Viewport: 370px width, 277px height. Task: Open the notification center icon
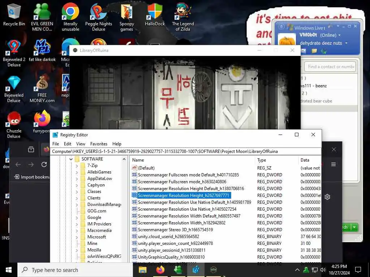pos(358,270)
